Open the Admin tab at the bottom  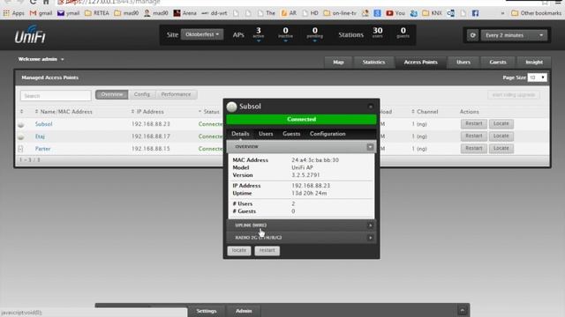[244, 311]
